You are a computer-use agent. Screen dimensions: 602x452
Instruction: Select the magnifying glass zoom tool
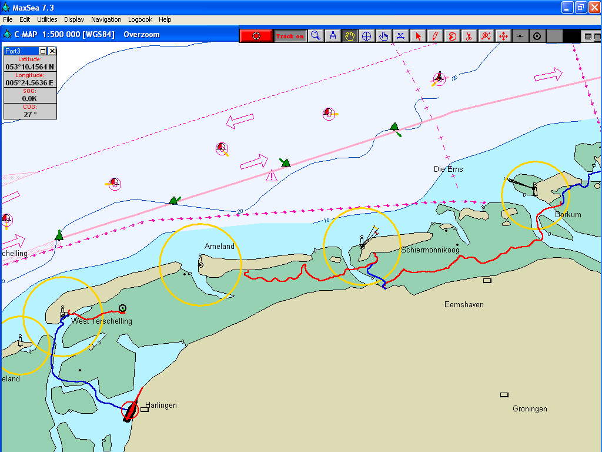pyautogui.click(x=316, y=36)
